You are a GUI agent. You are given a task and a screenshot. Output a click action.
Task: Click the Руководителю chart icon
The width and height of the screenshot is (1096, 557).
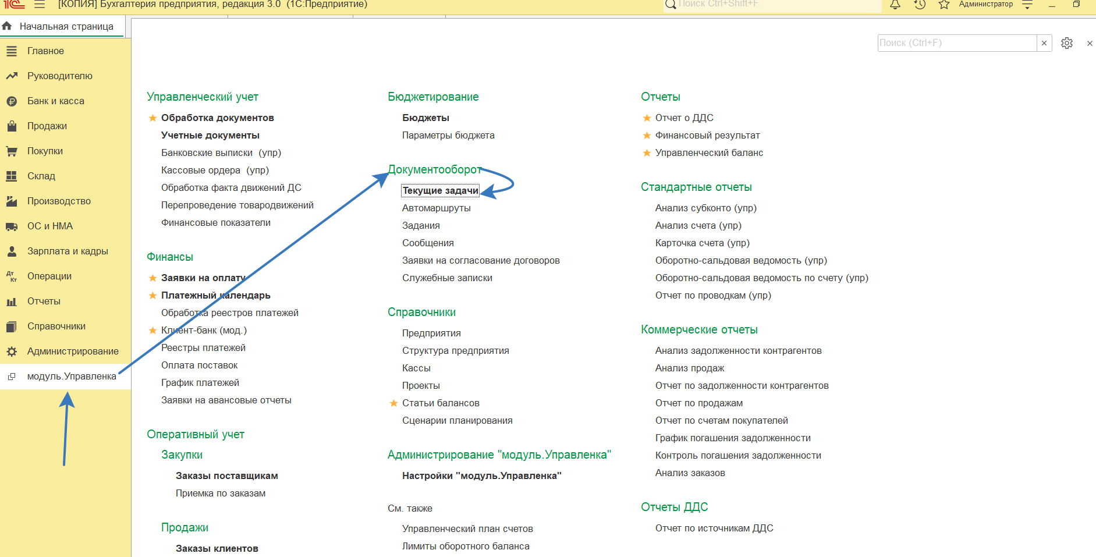(x=12, y=76)
